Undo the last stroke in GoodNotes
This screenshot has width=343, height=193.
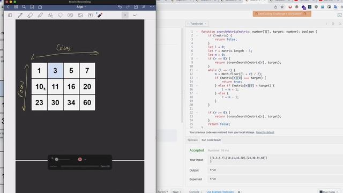pos(120,7)
